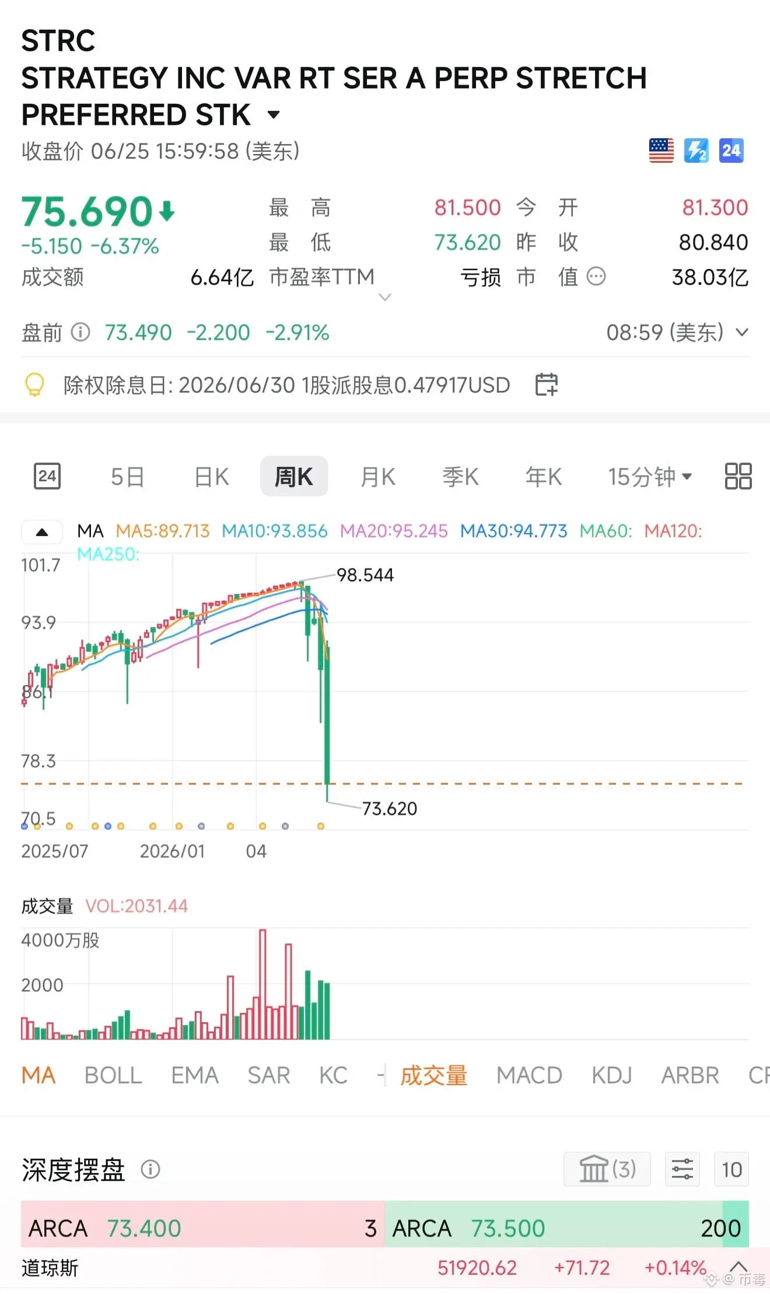Tap the day high value 81.500

(467, 207)
